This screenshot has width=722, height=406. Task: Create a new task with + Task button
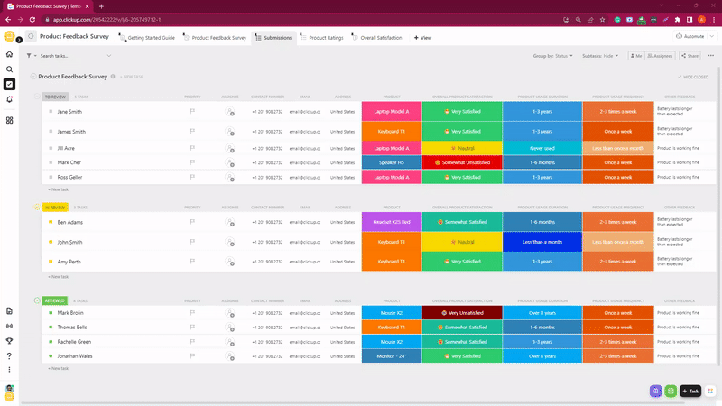(x=690, y=392)
